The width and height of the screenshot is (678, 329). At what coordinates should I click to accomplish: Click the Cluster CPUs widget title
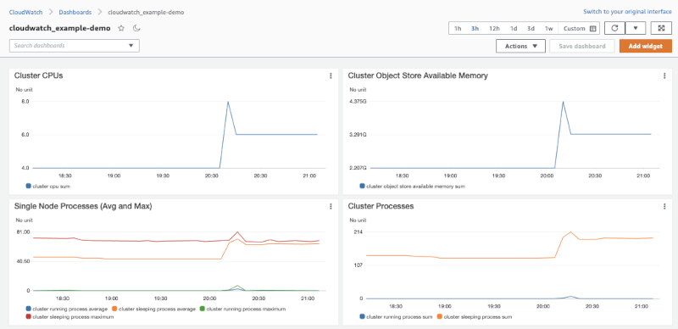coord(38,75)
